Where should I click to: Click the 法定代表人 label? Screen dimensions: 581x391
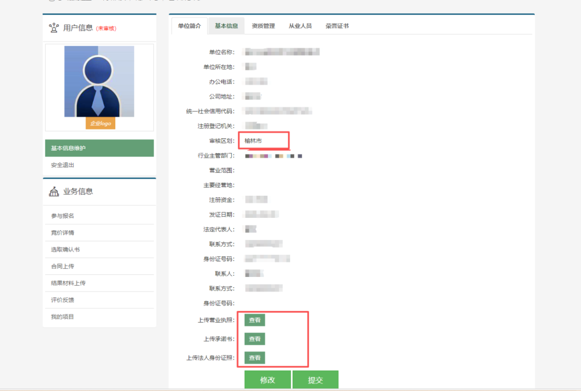[x=219, y=230]
